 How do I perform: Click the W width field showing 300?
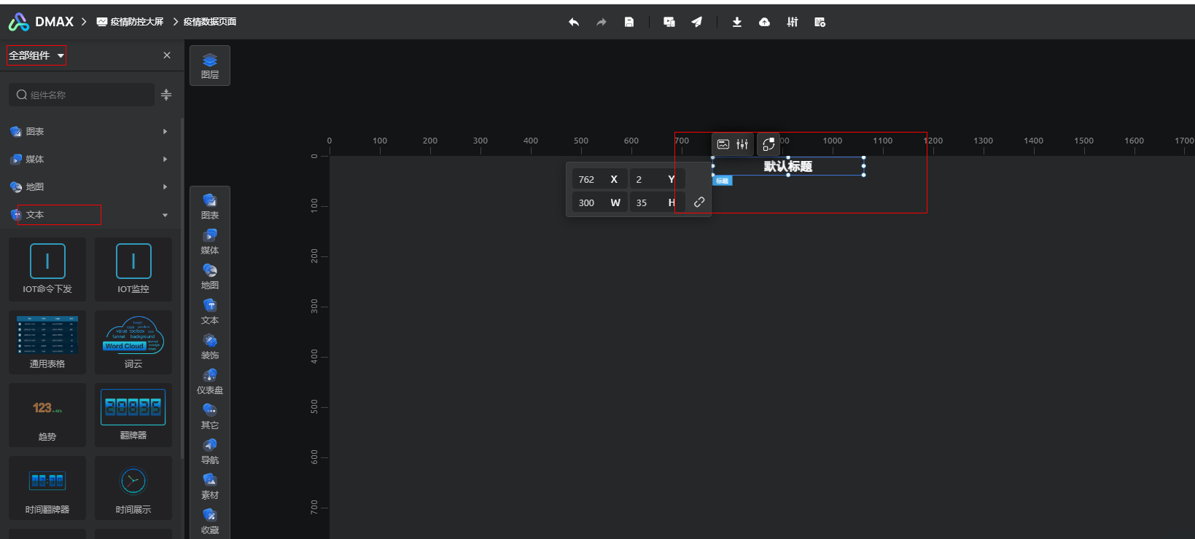(x=599, y=202)
